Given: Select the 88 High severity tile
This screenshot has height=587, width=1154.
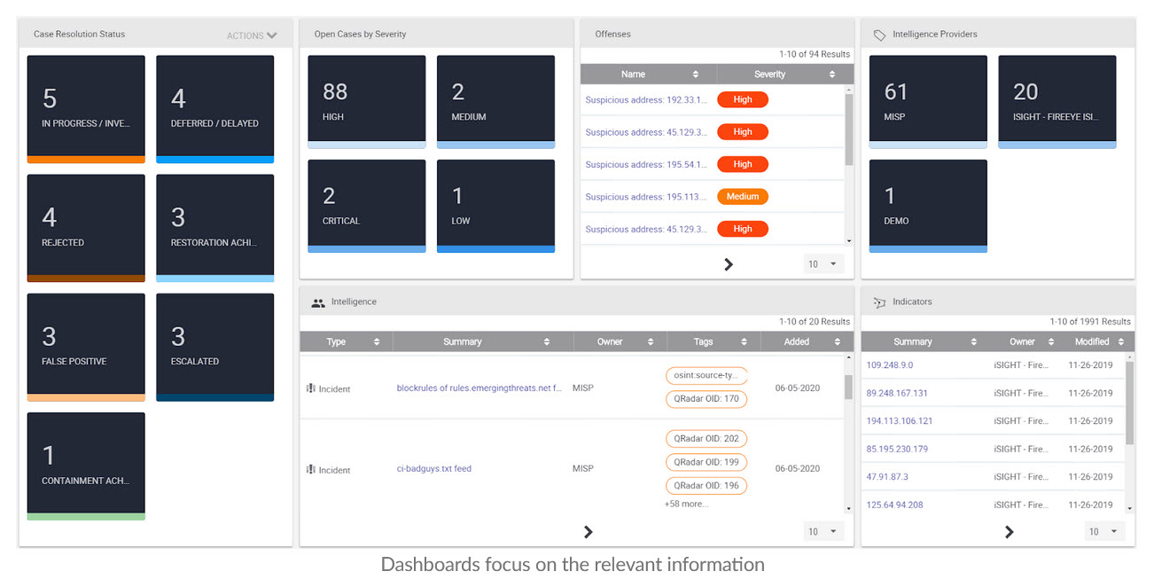Looking at the screenshot, I should (x=367, y=102).
